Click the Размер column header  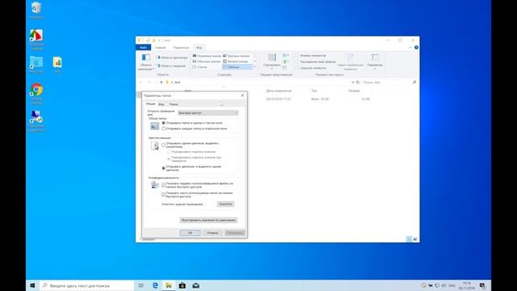354,91
